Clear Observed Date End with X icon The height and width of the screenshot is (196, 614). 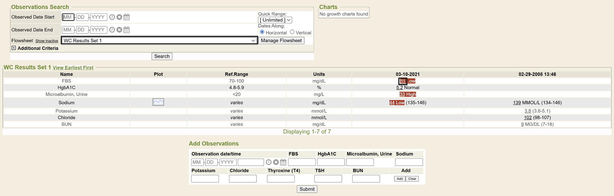pyautogui.click(x=119, y=30)
